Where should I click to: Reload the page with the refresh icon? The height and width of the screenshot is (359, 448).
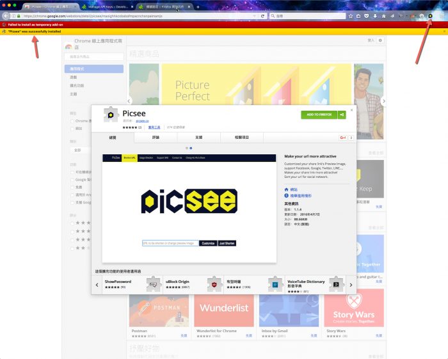(262, 16)
